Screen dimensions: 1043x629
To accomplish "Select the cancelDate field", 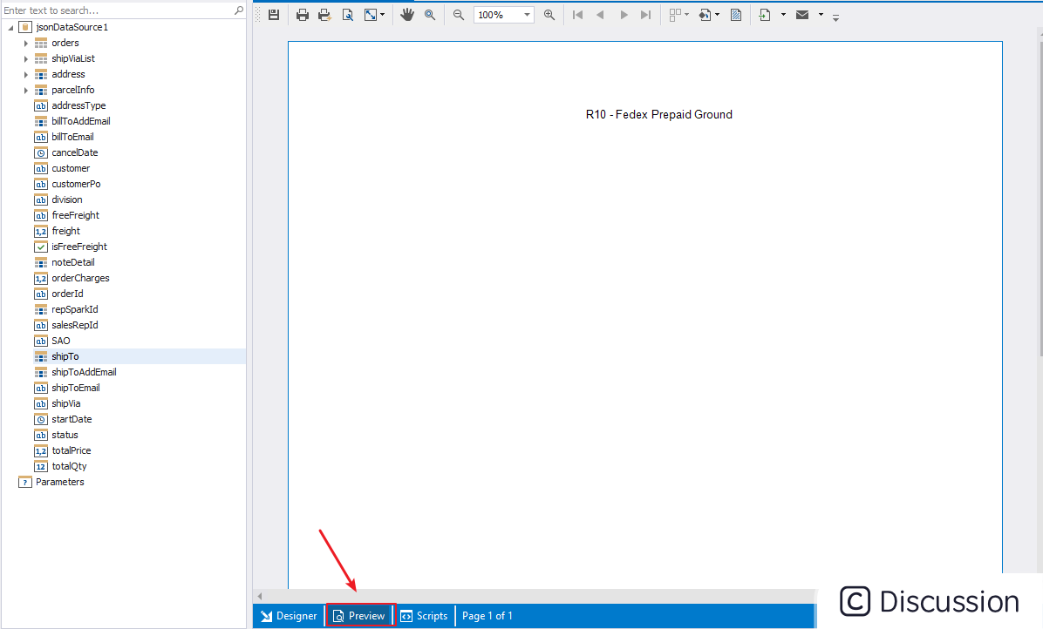I will coord(74,152).
